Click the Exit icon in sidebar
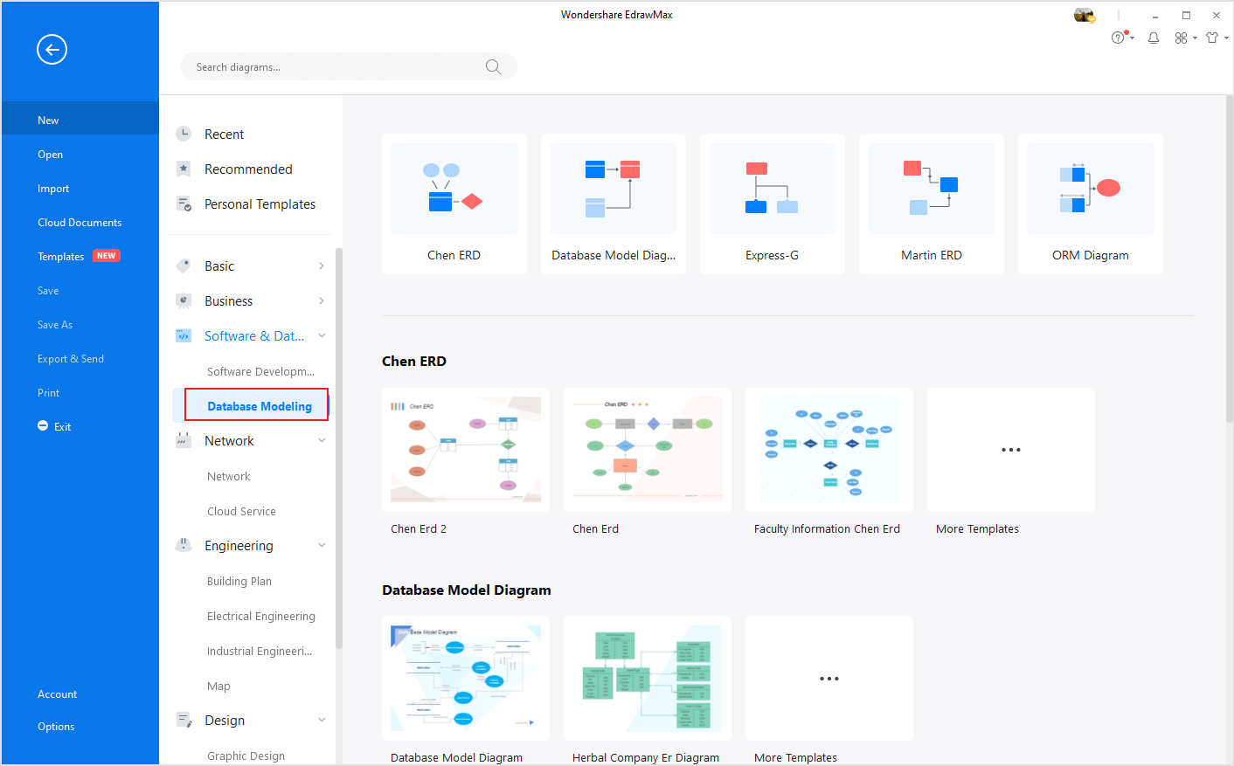 click(x=43, y=426)
